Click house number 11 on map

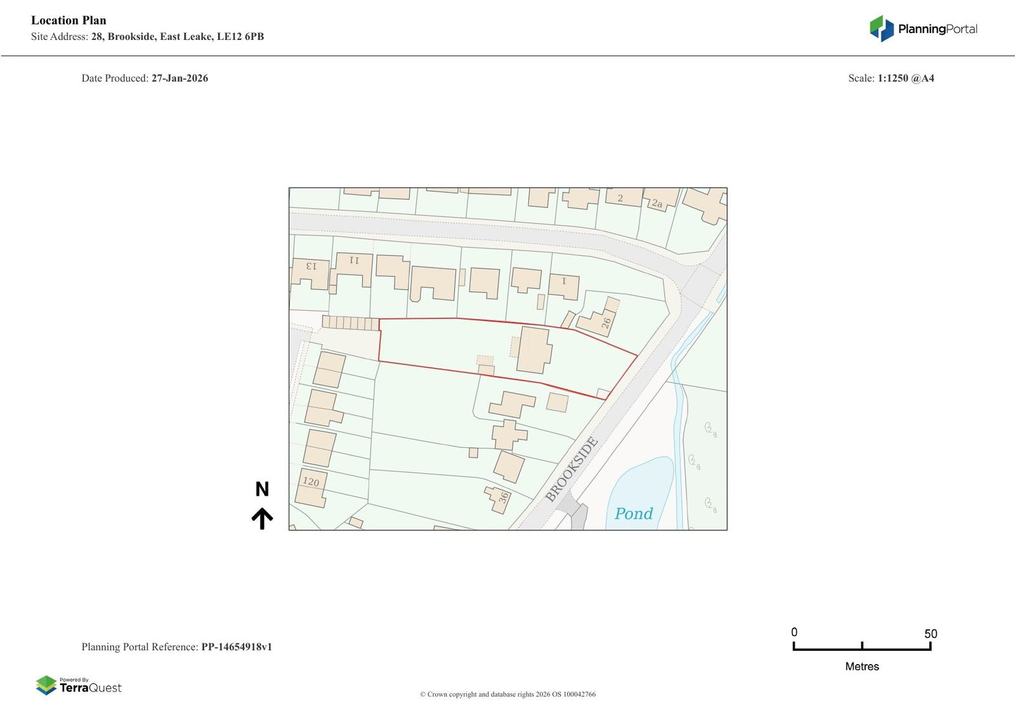pos(353,260)
